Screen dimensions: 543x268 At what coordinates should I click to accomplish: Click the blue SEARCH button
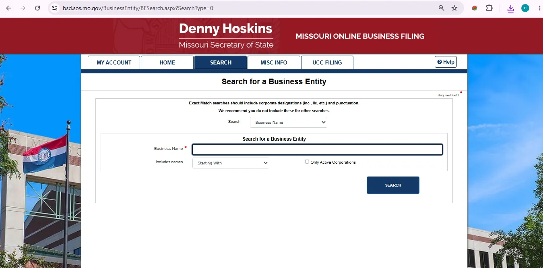coord(393,185)
